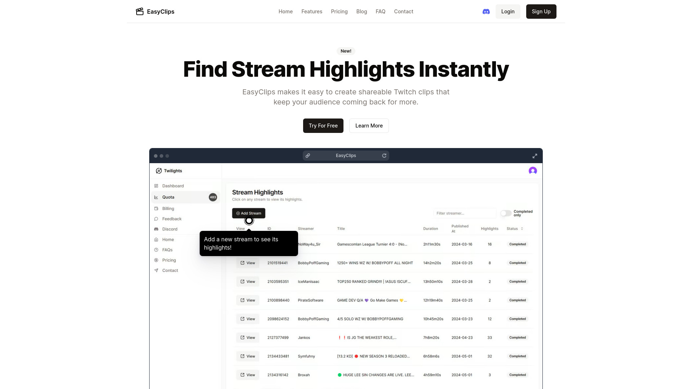Click the Try For Free button
Image resolution: width=692 pixels, height=389 pixels.
(x=323, y=125)
